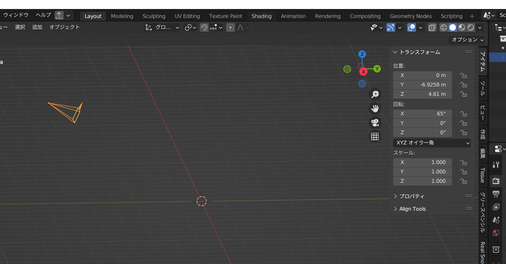Open the Tool properties tab (wrench icon)

click(496, 165)
